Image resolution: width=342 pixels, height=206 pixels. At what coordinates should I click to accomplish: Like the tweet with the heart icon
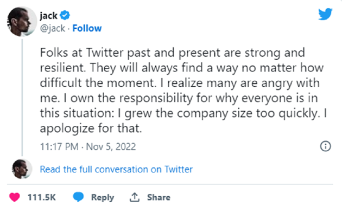pos(15,197)
